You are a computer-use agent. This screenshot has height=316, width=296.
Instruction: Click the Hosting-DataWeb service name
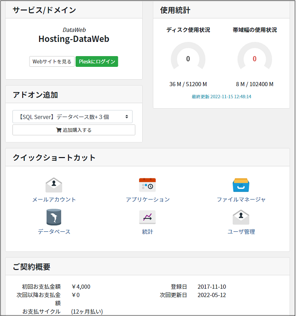point(74,39)
